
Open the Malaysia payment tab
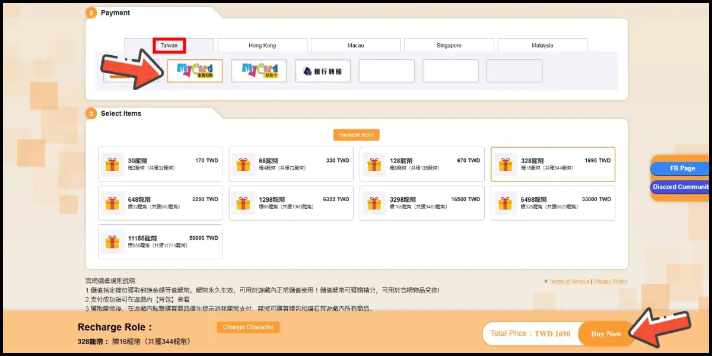[x=542, y=46]
